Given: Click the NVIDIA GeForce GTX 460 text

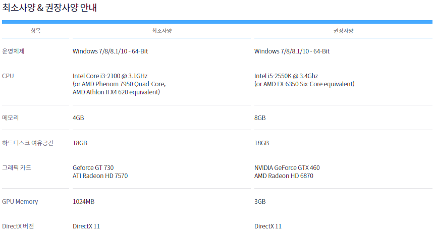Looking at the screenshot, I should [287, 167].
